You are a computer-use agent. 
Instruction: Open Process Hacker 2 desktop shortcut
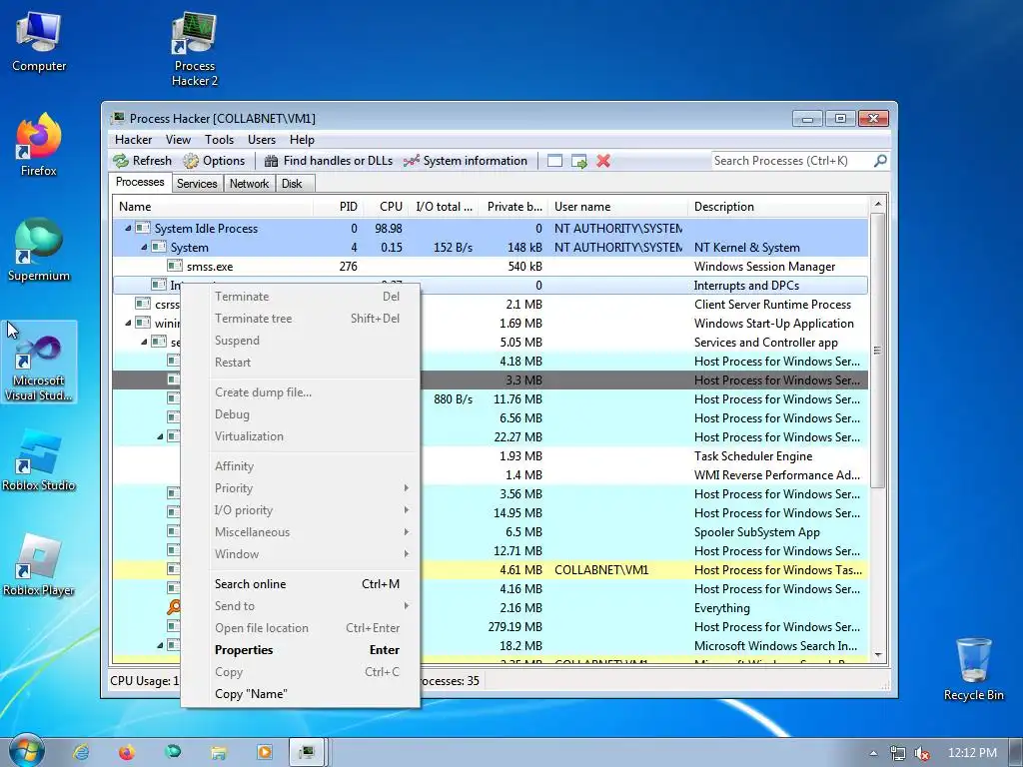pyautogui.click(x=195, y=49)
